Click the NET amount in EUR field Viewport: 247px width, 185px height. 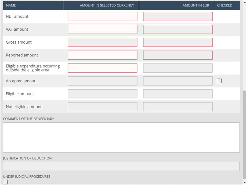(178, 16)
